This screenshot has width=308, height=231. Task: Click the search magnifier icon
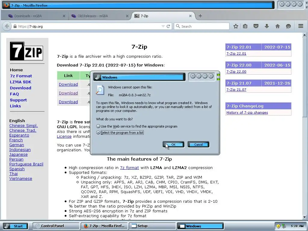click(x=178, y=26)
